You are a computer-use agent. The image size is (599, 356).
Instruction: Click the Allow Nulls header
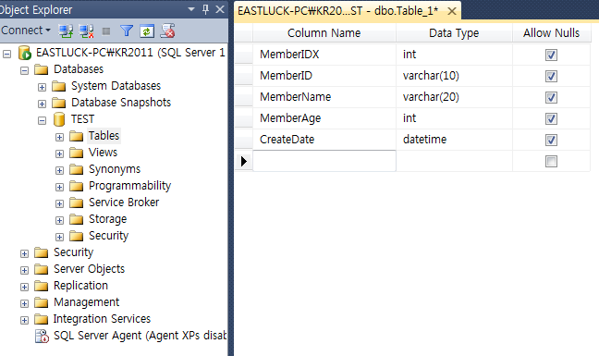[x=551, y=33]
